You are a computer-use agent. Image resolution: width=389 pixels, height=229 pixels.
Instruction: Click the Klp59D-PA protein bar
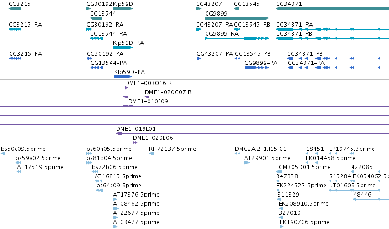[x=123, y=77]
